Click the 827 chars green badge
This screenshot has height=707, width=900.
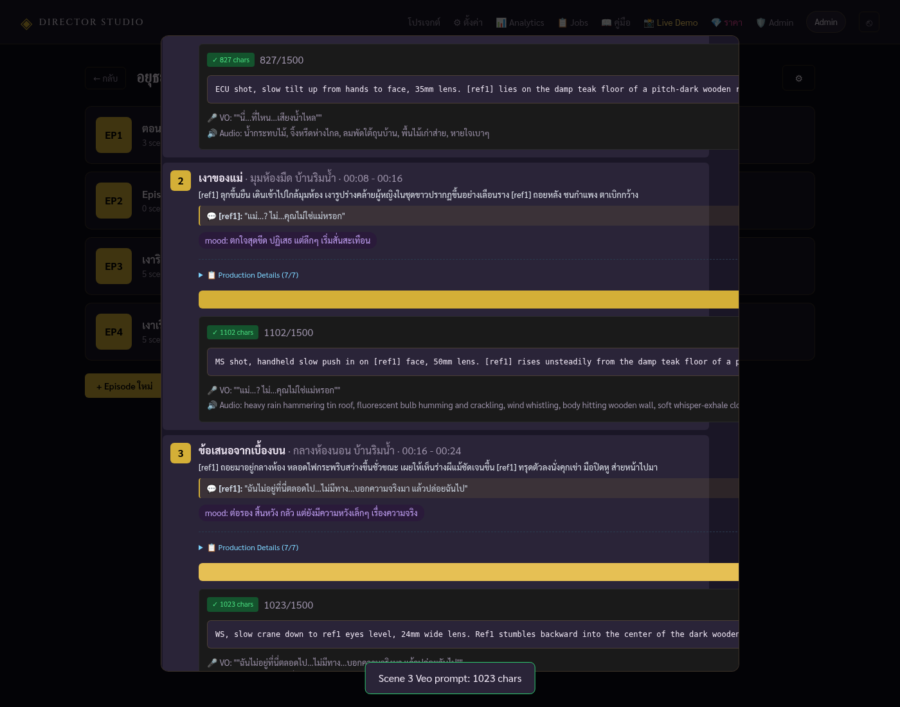click(x=231, y=60)
